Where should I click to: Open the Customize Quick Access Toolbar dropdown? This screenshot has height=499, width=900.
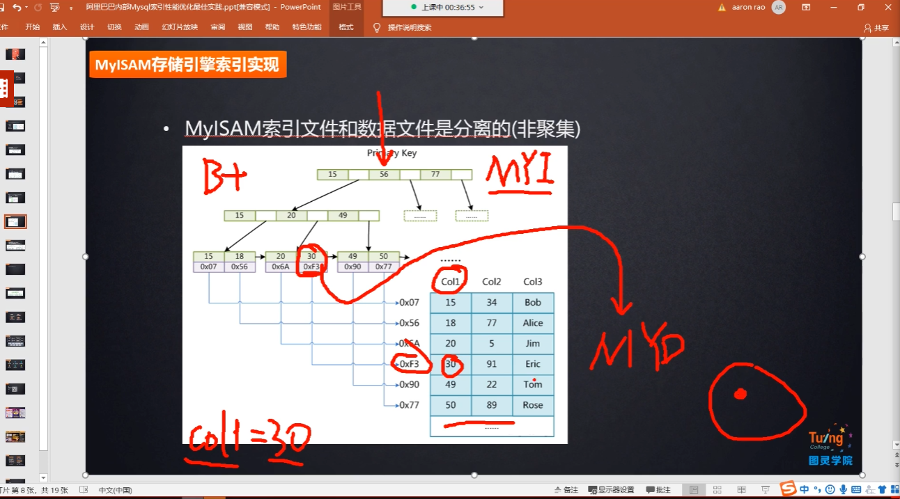[x=71, y=8]
